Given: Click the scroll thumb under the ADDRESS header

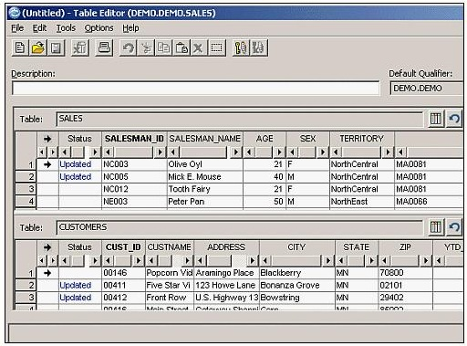Looking at the screenshot, I should pos(219,260).
